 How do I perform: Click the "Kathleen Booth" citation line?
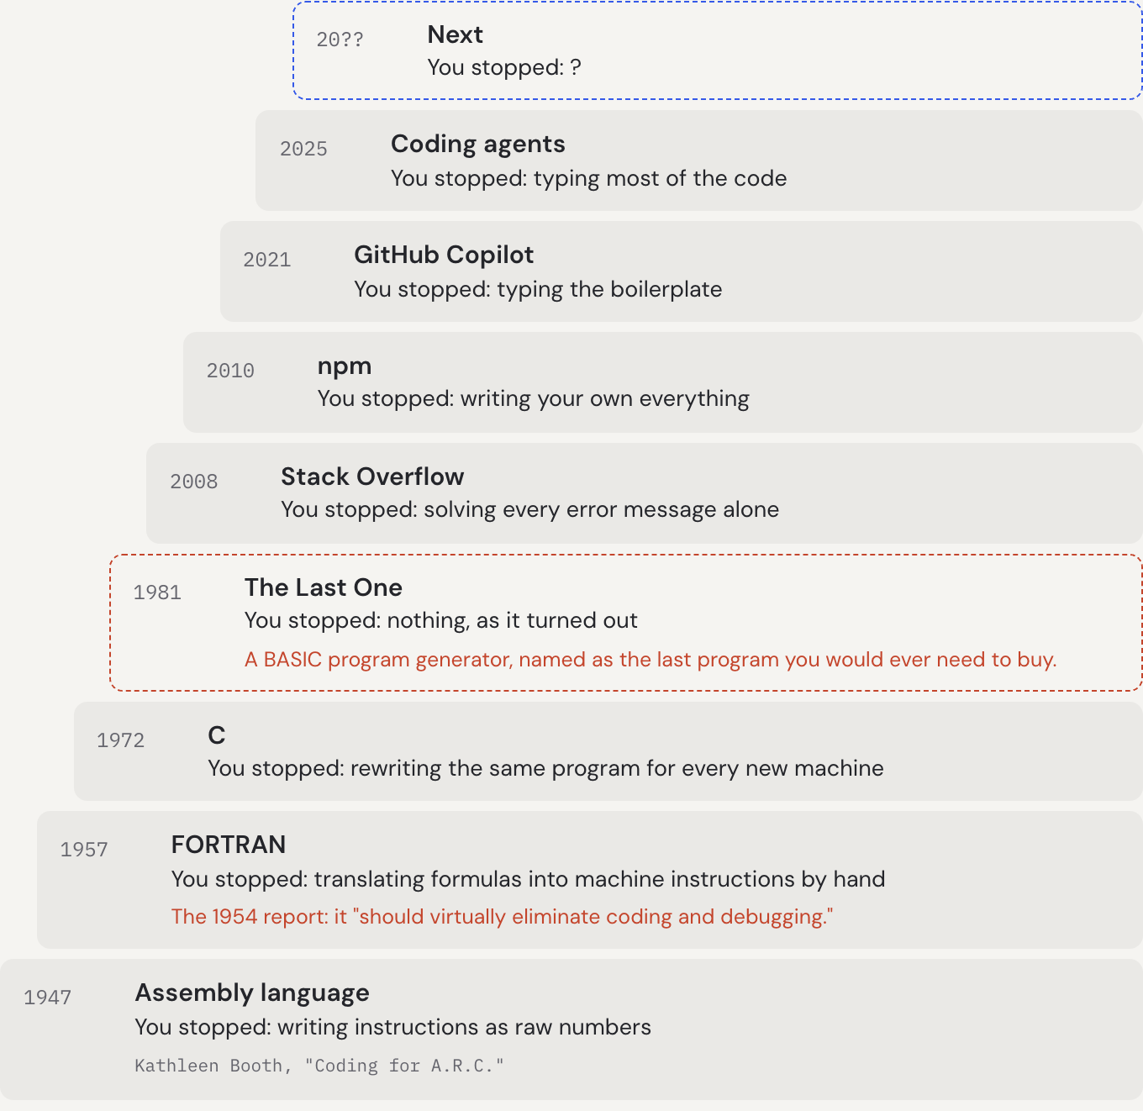[319, 1066]
